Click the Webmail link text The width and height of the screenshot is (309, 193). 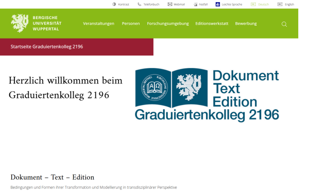179,4
